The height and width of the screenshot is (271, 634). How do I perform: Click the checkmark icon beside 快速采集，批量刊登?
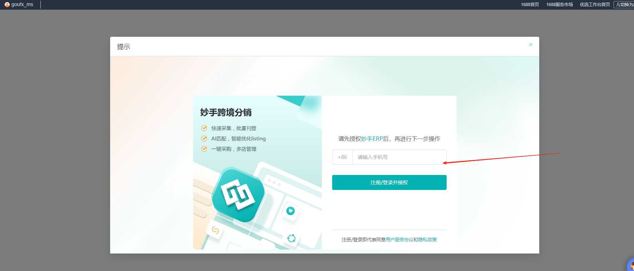point(204,128)
